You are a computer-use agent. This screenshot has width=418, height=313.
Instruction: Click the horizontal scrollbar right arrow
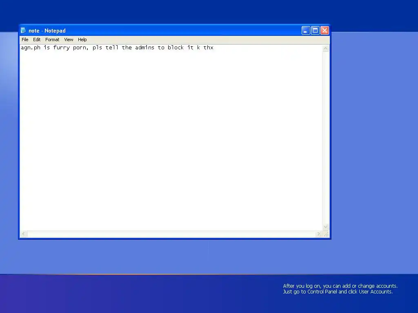click(x=318, y=234)
